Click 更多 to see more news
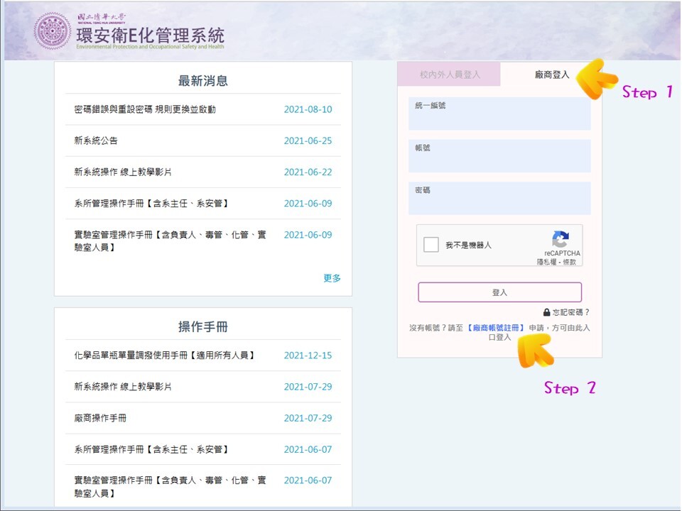Screen dimensions: 682x511 332,278
